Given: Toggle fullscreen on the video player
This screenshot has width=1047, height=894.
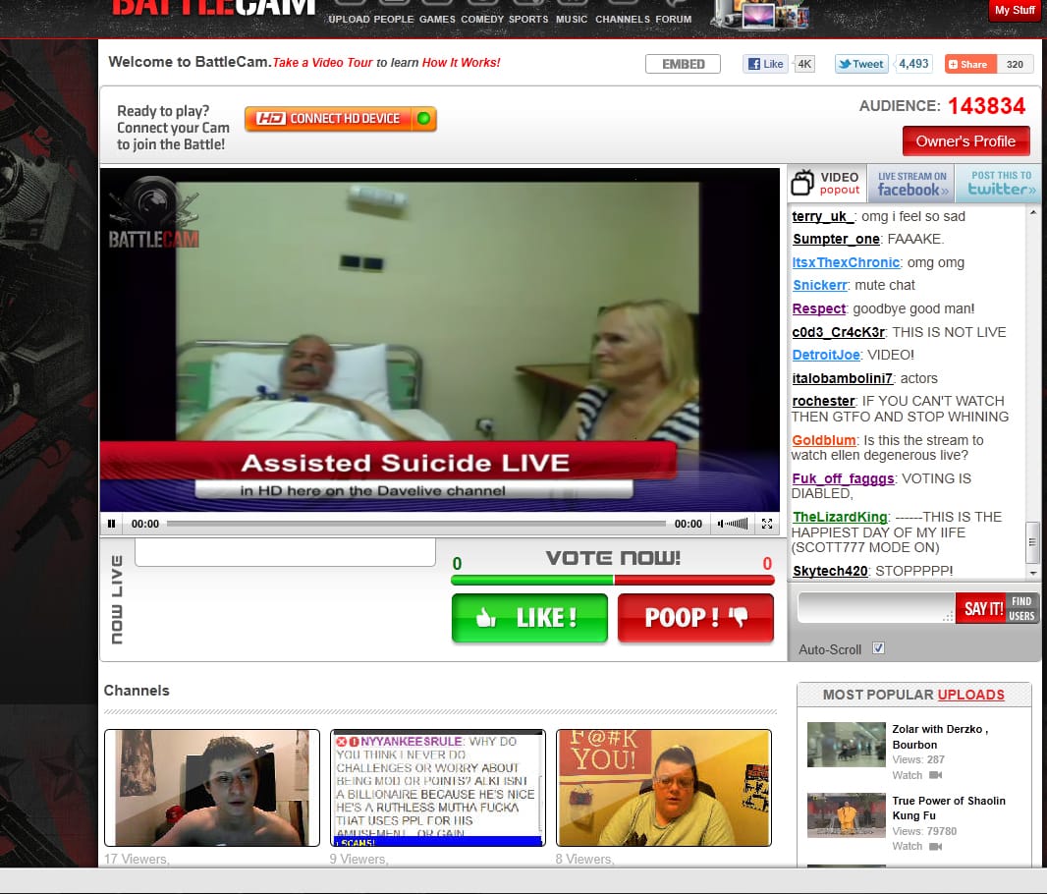Looking at the screenshot, I should coord(767,524).
